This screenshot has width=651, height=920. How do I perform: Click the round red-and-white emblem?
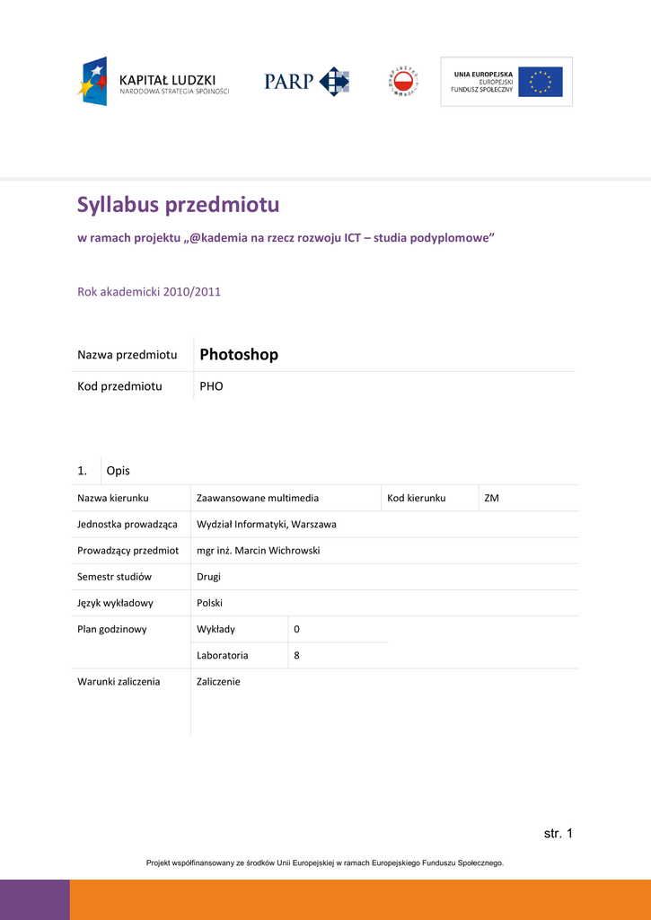403,82
